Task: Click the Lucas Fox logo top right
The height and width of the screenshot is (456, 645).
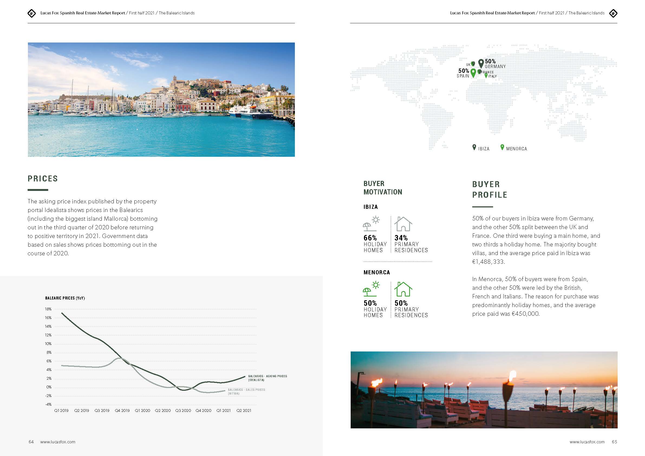Action: pyautogui.click(x=613, y=13)
